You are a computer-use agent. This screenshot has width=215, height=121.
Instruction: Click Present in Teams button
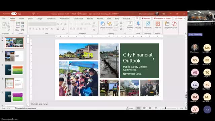(x=163, y=18)
